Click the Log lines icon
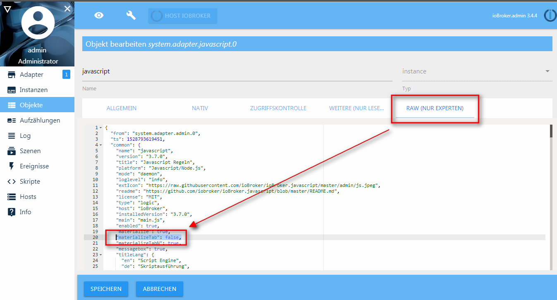The width and height of the screenshot is (557, 300). 12,136
